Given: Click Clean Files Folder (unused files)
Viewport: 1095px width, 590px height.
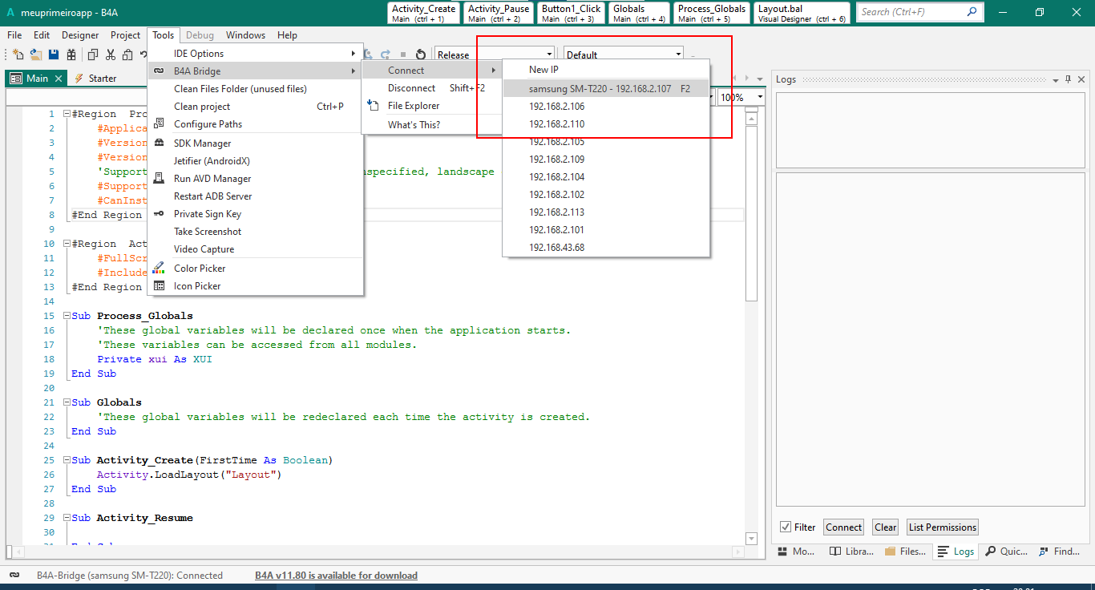Looking at the screenshot, I should tap(256, 89).
